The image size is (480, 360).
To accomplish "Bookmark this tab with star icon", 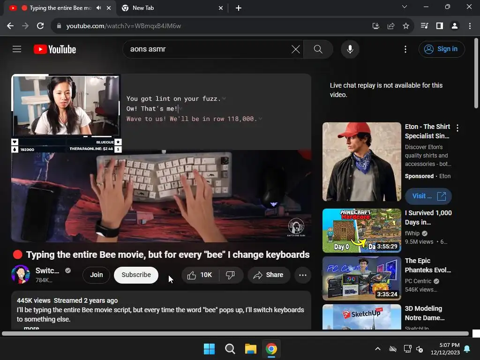I will coord(405,26).
